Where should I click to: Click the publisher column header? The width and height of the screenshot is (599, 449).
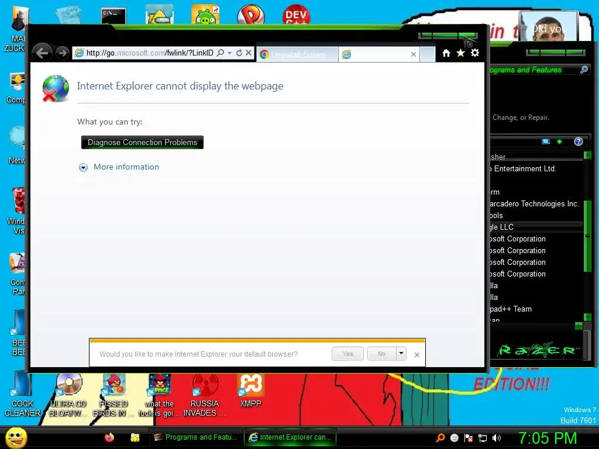click(x=536, y=157)
